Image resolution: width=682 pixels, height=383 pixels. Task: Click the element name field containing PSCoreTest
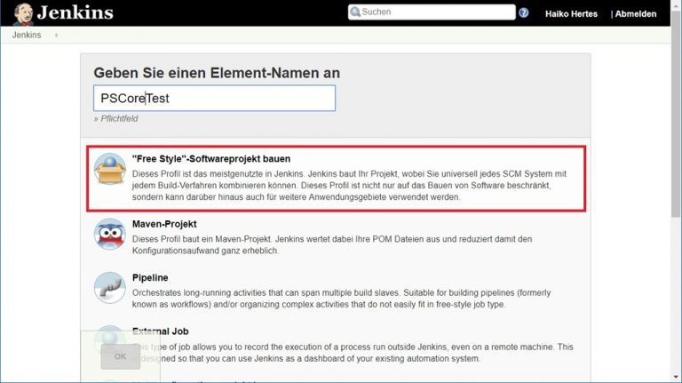pyautogui.click(x=214, y=98)
